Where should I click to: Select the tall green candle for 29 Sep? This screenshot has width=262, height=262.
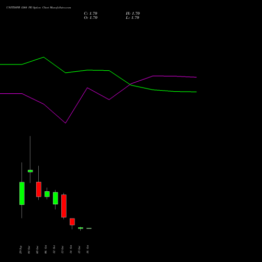point(22,193)
